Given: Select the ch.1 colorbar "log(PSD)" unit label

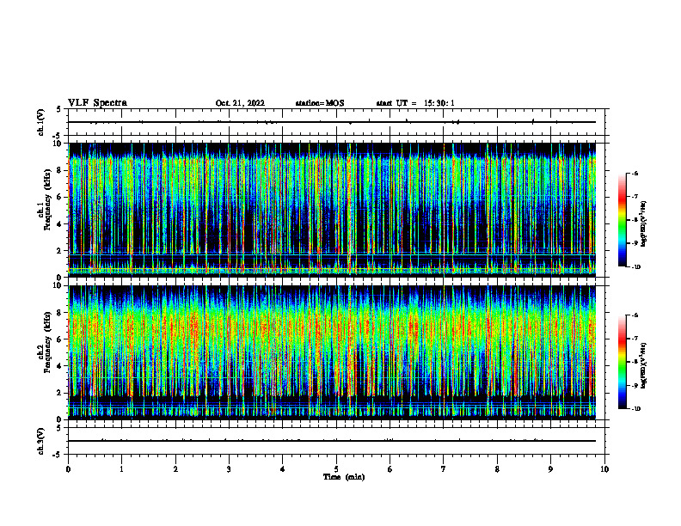Looking at the screenshot, I should [644, 223].
